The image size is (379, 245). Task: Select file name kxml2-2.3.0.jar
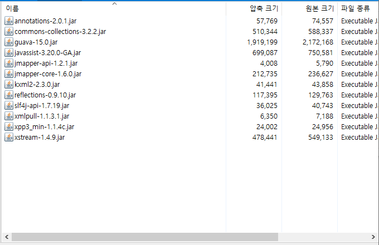(x=37, y=85)
